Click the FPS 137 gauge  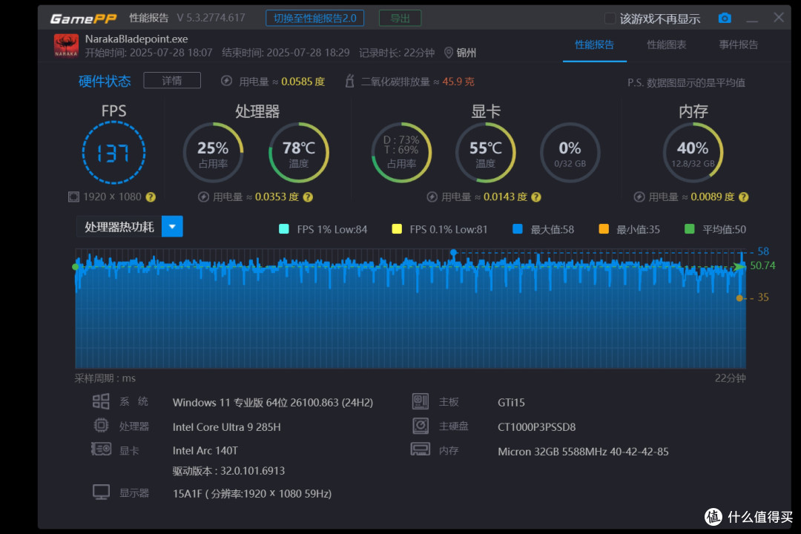(114, 152)
